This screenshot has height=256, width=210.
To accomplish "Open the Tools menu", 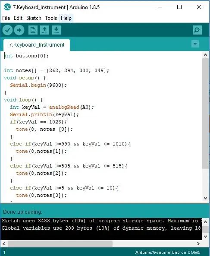I will [51, 18].
